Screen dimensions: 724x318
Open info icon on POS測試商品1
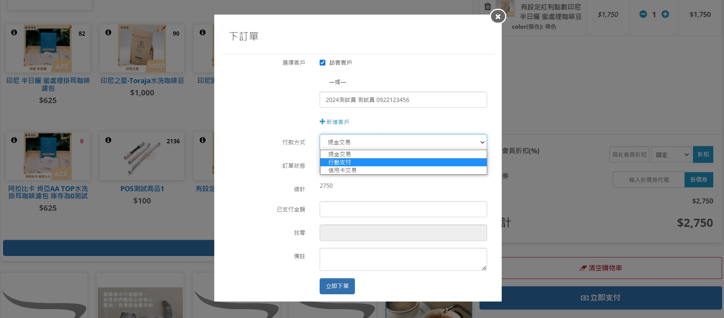[108, 140]
